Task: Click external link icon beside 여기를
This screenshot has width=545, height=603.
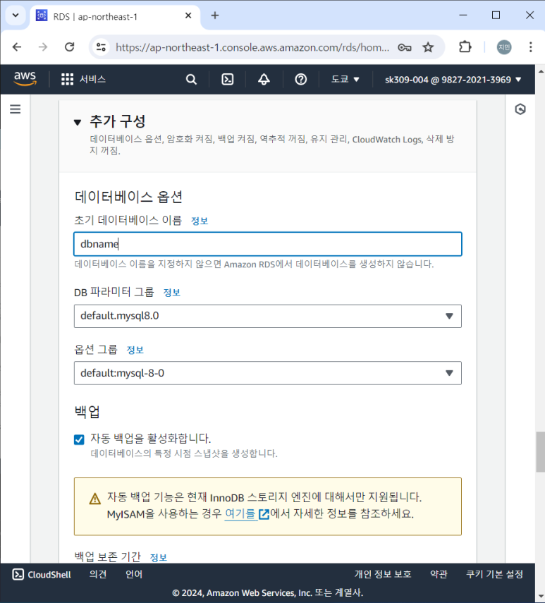Action: click(x=264, y=514)
